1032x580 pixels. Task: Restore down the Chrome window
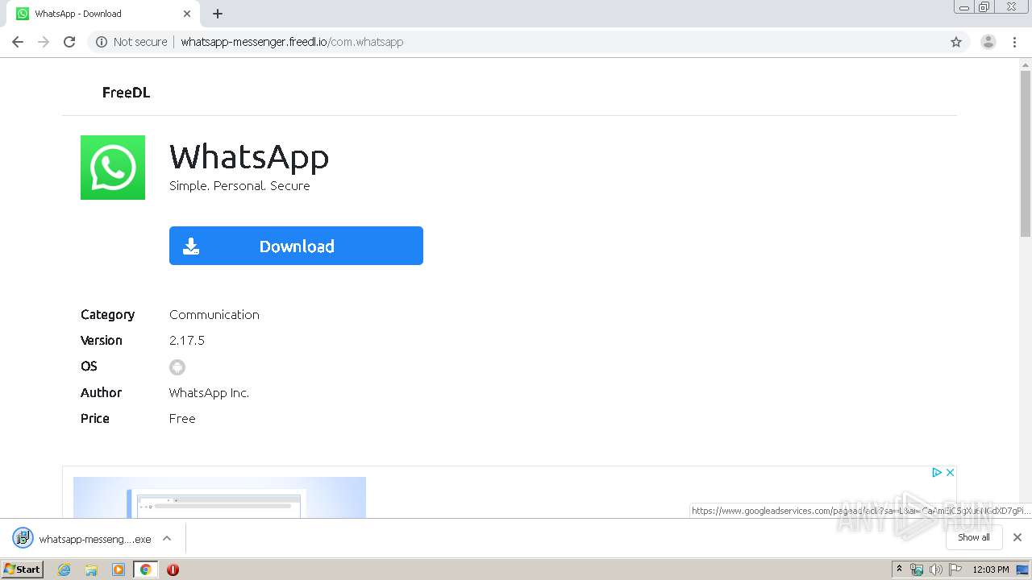[984, 7]
